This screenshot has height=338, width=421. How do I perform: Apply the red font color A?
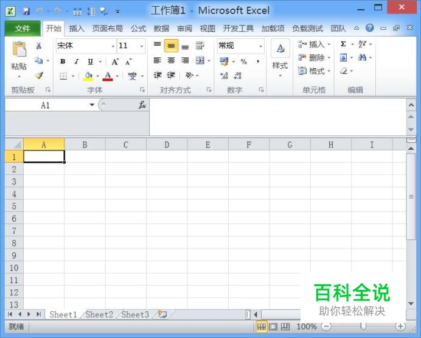(x=108, y=76)
